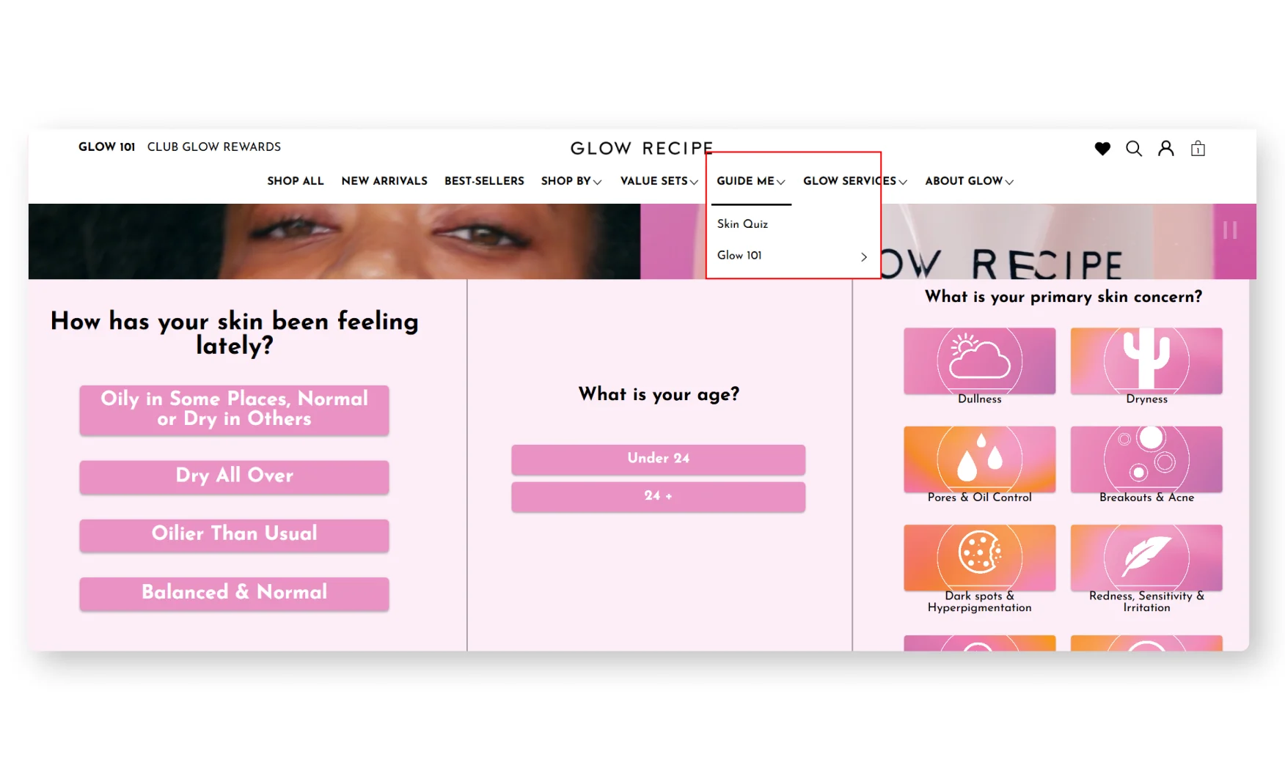
Task: Expand the Glow Services dropdown
Action: (854, 181)
